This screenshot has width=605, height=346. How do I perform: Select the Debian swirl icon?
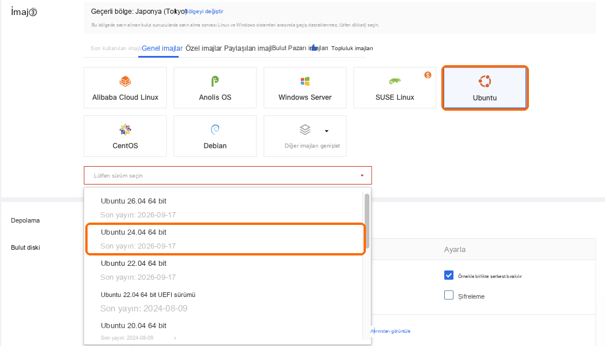215,130
